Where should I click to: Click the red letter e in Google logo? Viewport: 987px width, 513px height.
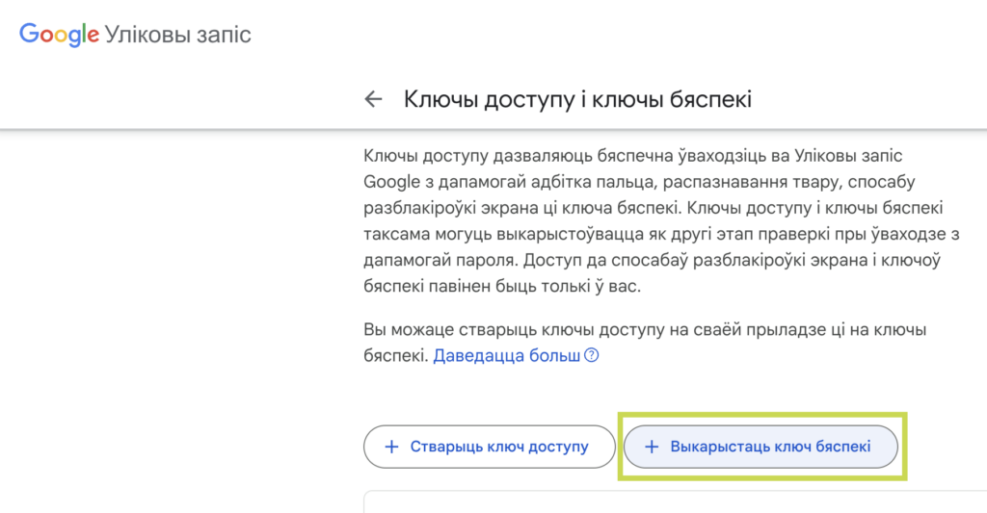pos(93,36)
